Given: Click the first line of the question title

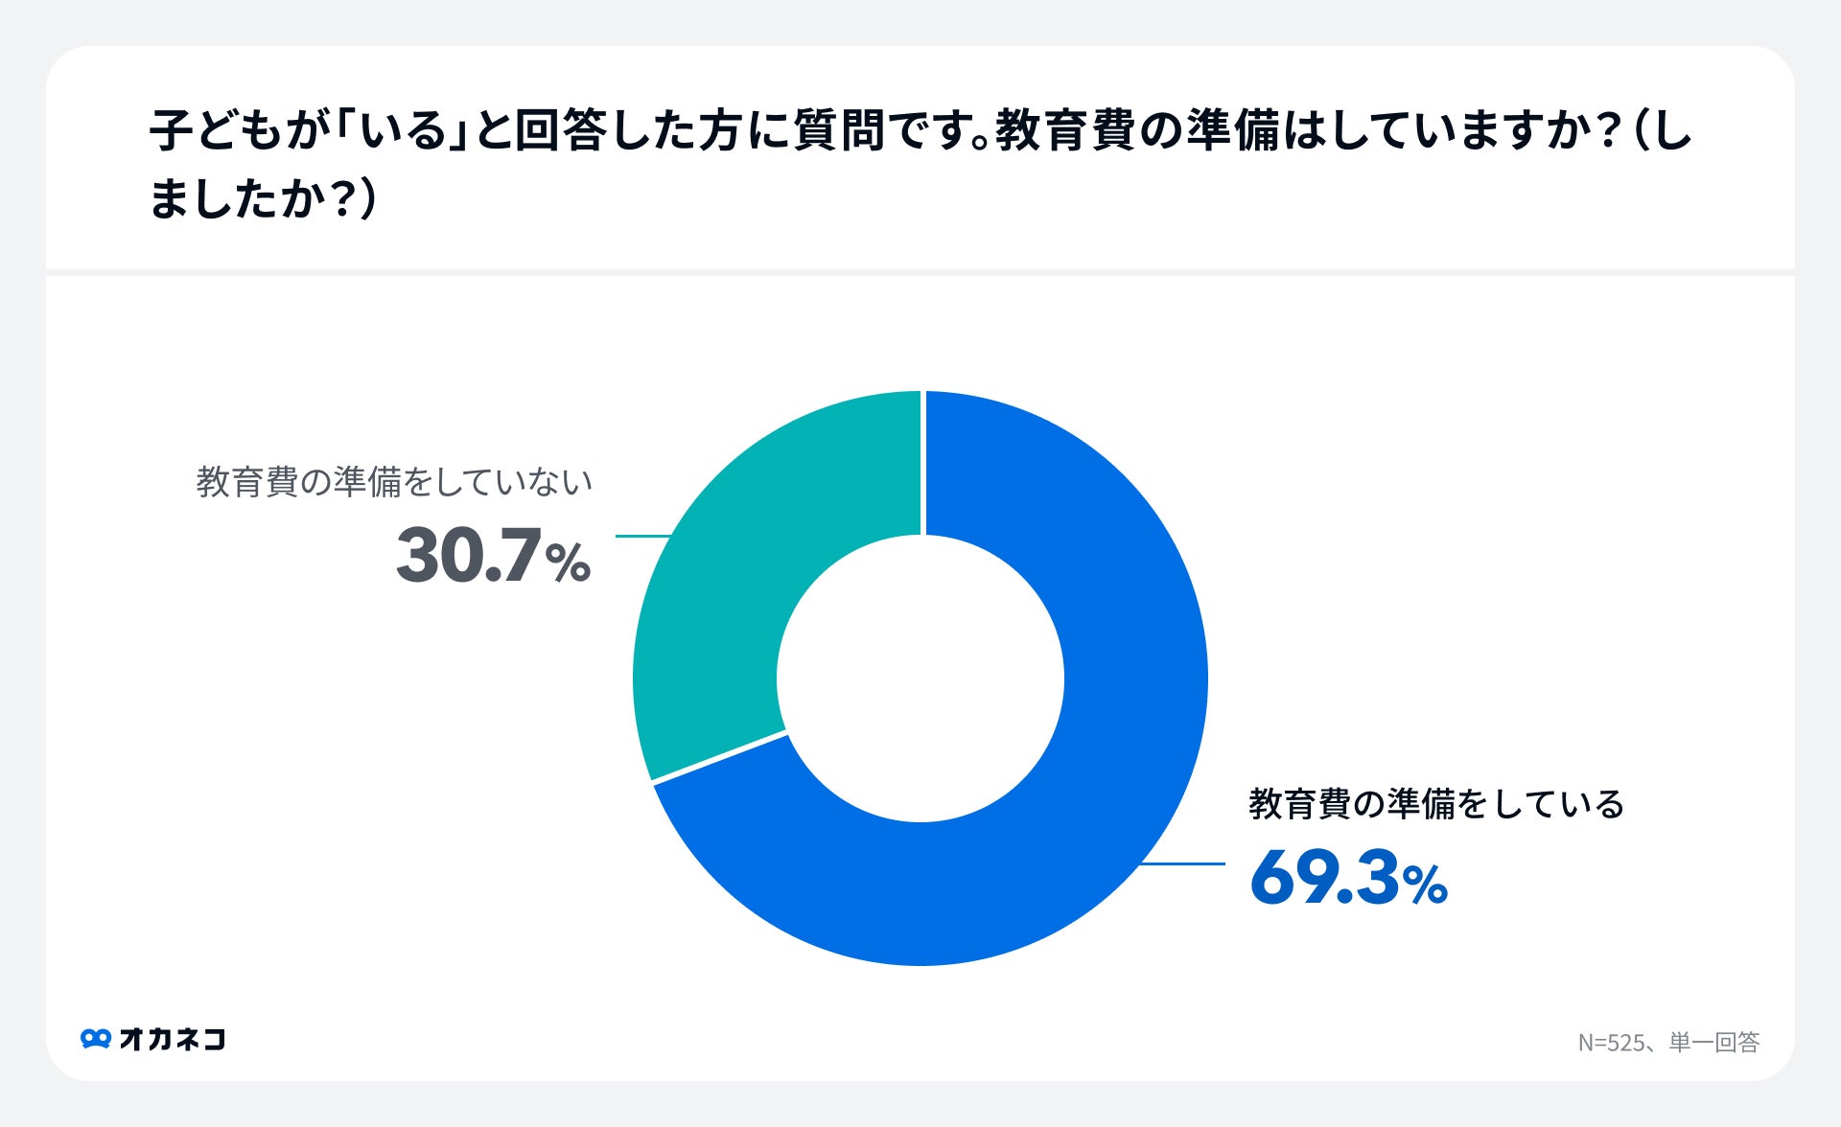Looking at the screenshot, I should click(x=920, y=130).
